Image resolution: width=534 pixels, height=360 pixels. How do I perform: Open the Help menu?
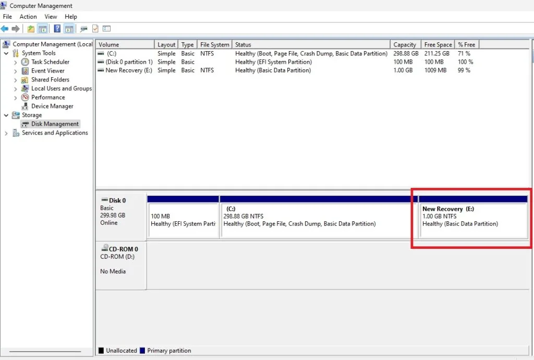[71, 17]
